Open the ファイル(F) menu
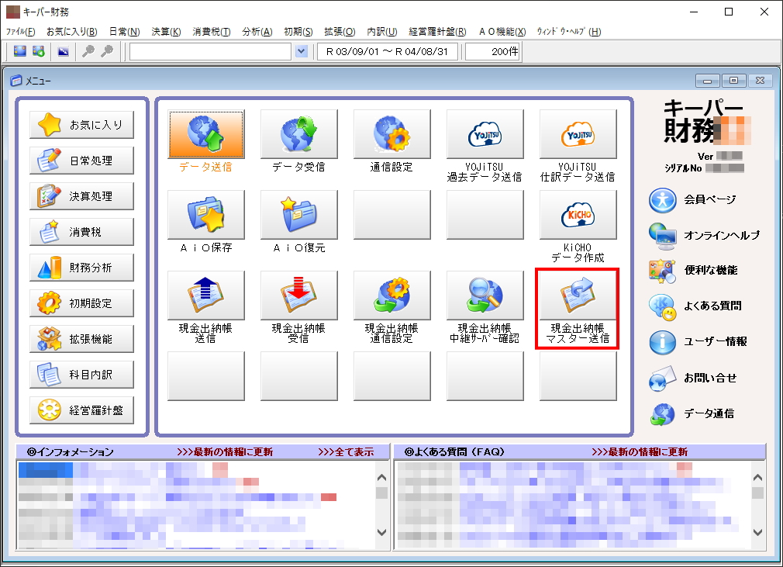 20,32
